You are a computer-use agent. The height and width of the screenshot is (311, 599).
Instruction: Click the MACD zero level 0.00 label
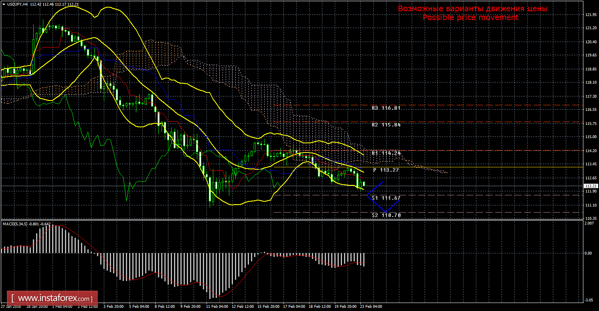(589, 253)
